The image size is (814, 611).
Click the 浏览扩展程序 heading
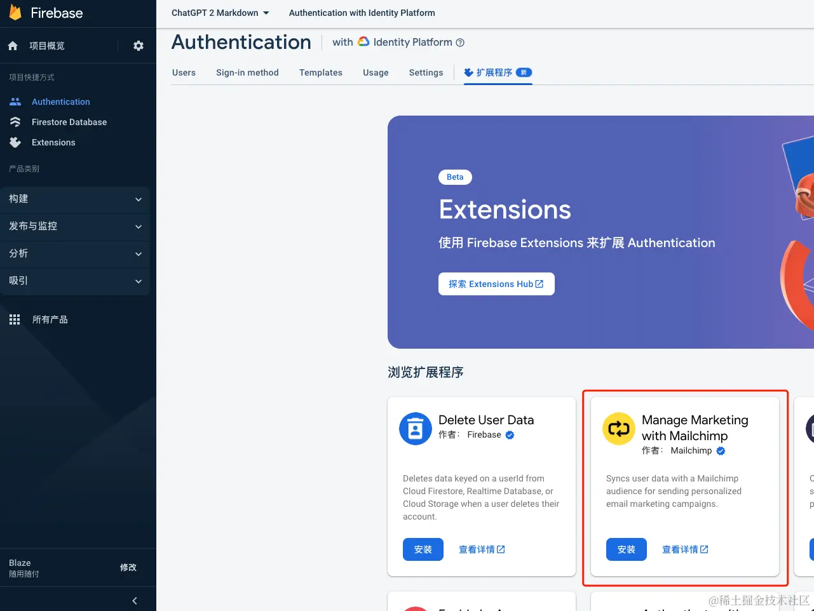pyautogui.click(x=426, y=372)
